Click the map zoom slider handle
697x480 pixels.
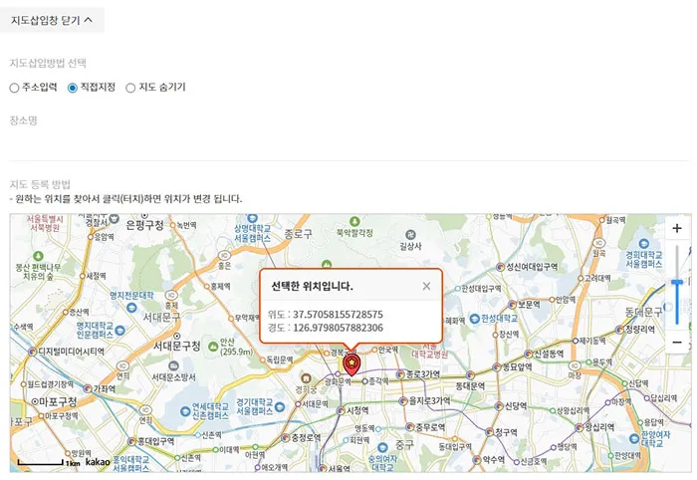click(x=677, y=282)
